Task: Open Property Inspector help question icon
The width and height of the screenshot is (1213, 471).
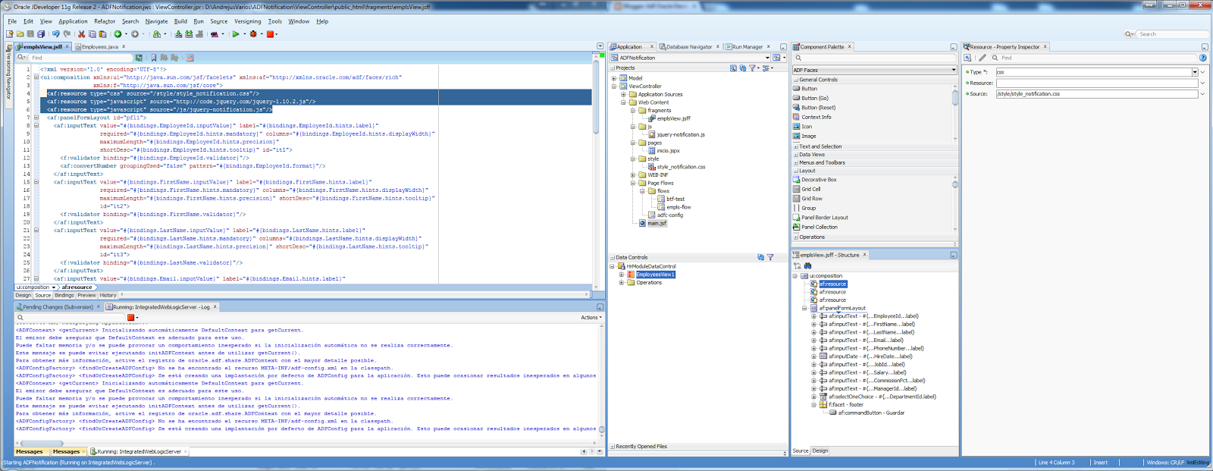Action: click(x=1202, y=58)
